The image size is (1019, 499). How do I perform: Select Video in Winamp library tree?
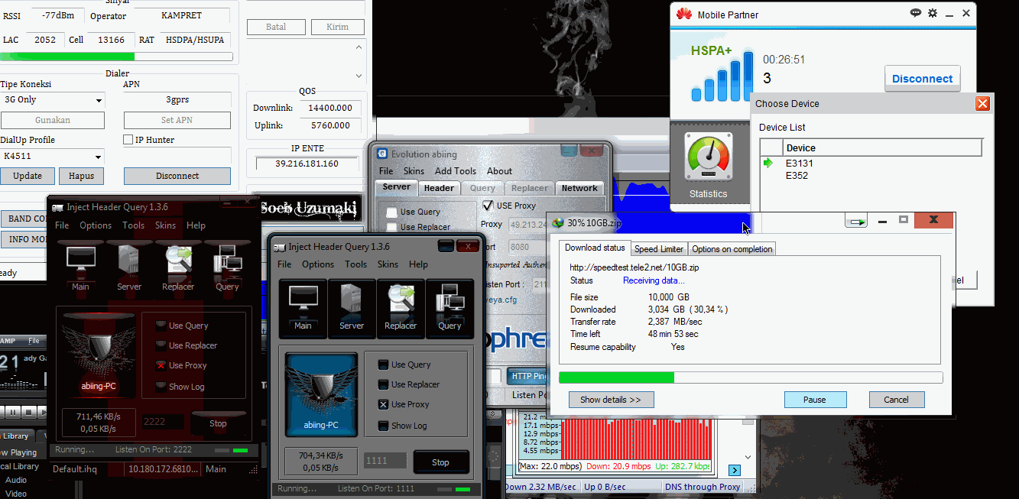click(16, 494)
